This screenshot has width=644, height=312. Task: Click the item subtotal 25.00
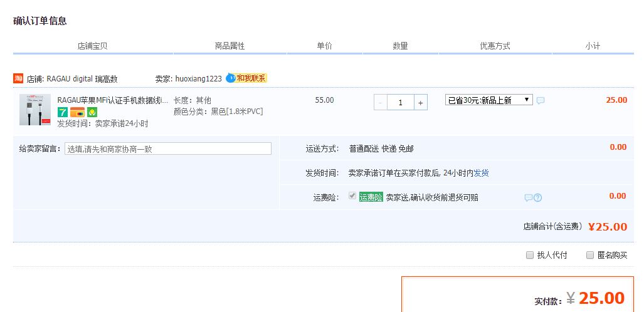pos(616,100)
